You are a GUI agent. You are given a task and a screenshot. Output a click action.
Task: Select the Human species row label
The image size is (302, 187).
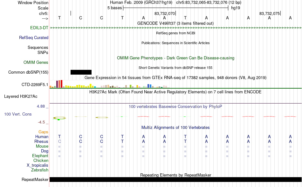pyautogui.click(x=42, y=137)
